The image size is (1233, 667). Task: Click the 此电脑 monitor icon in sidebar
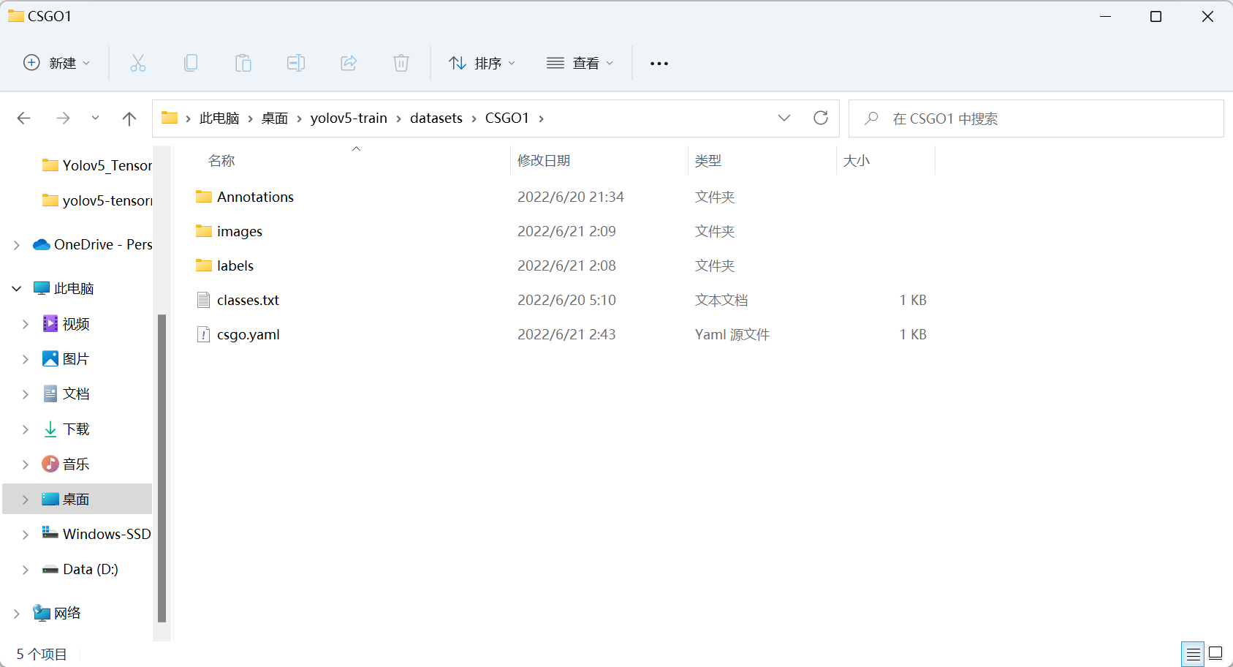point(42,288)
